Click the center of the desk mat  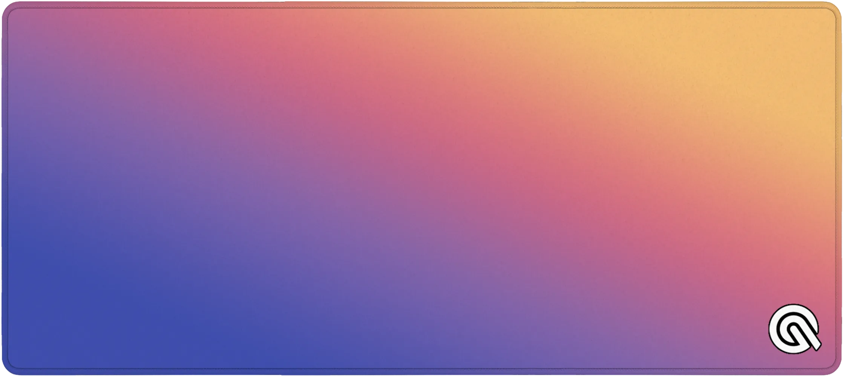(x=421, y=188)
